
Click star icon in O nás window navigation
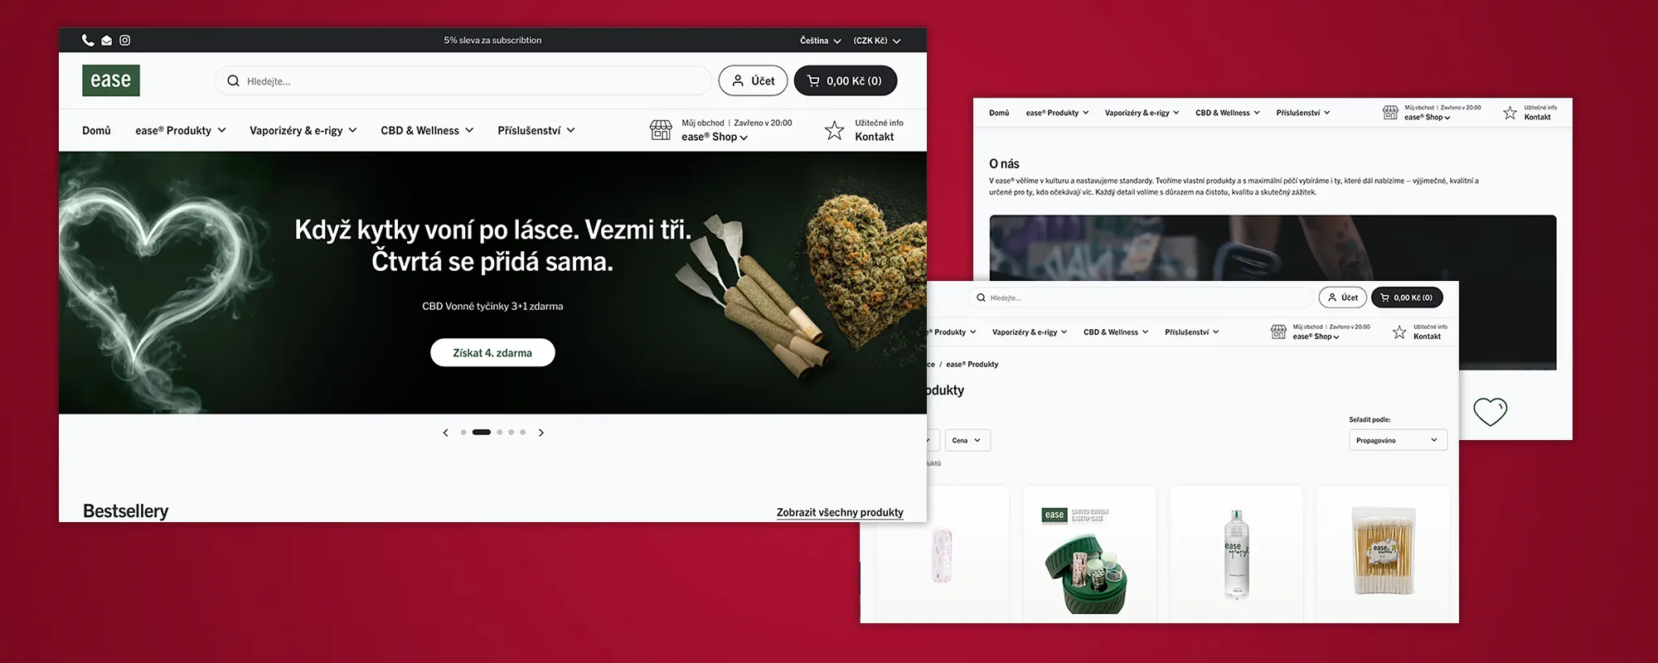coord(1510,113)
